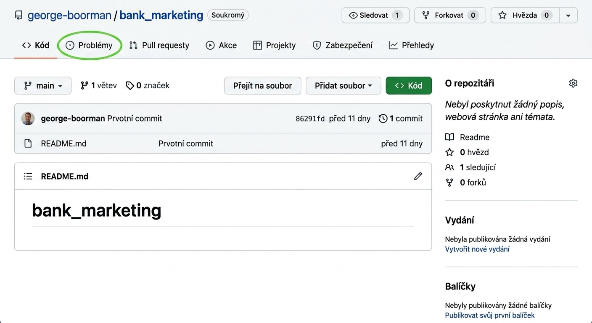Image resolution: width=592 pixels, height=323 pixels.
Task: Open the bank_marketing repository link
Action: pos(161,16)
